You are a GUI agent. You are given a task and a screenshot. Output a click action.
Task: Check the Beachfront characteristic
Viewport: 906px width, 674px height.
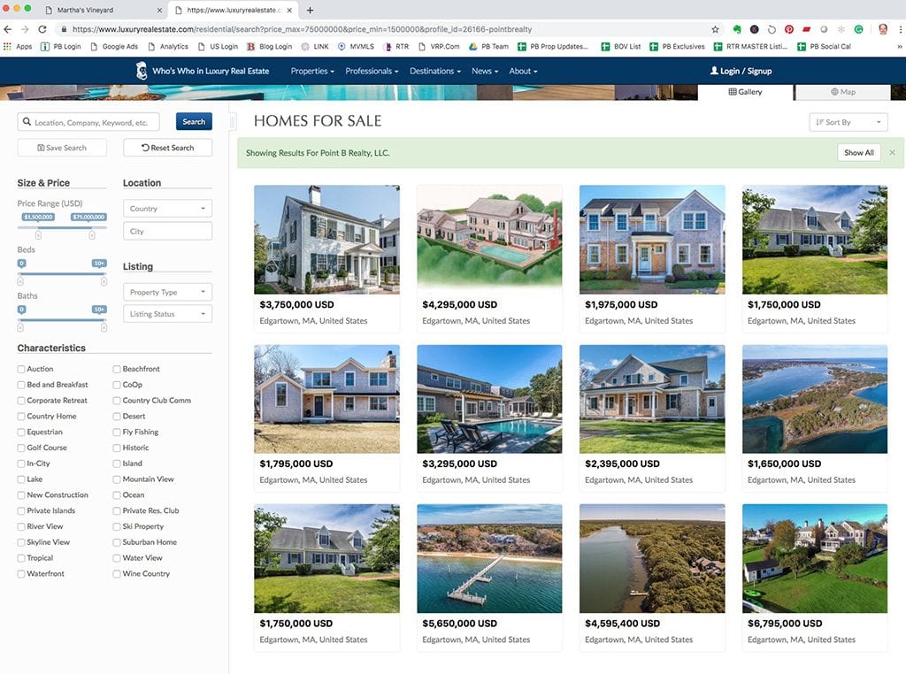[x=116, y=369]
